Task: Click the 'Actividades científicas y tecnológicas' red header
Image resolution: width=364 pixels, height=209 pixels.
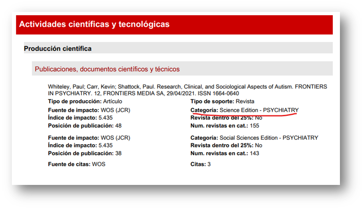Action: click(x=94, y=24)
